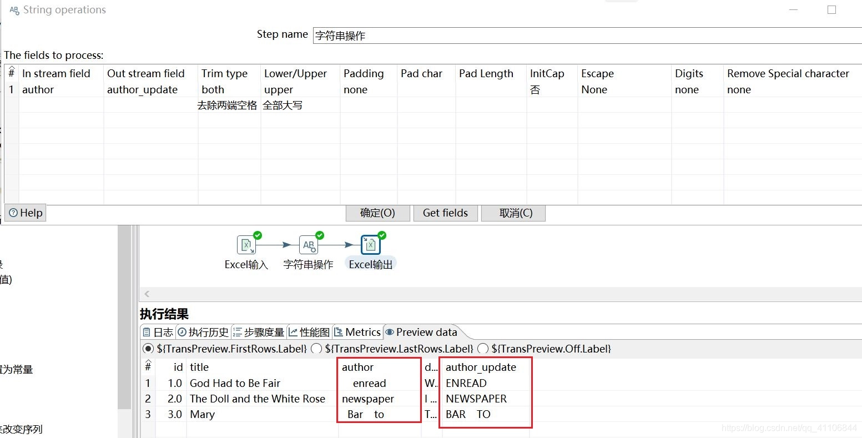
Task: Select the 'ENREAD' result cell
Action: (487, 383)
